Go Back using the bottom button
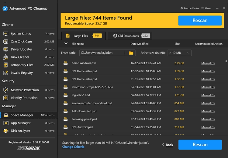The image size is (228, 158). coord(168,145)
